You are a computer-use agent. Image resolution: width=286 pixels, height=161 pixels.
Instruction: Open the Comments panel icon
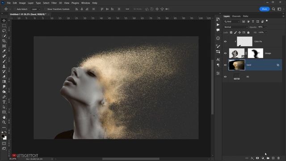click(218, 30)
